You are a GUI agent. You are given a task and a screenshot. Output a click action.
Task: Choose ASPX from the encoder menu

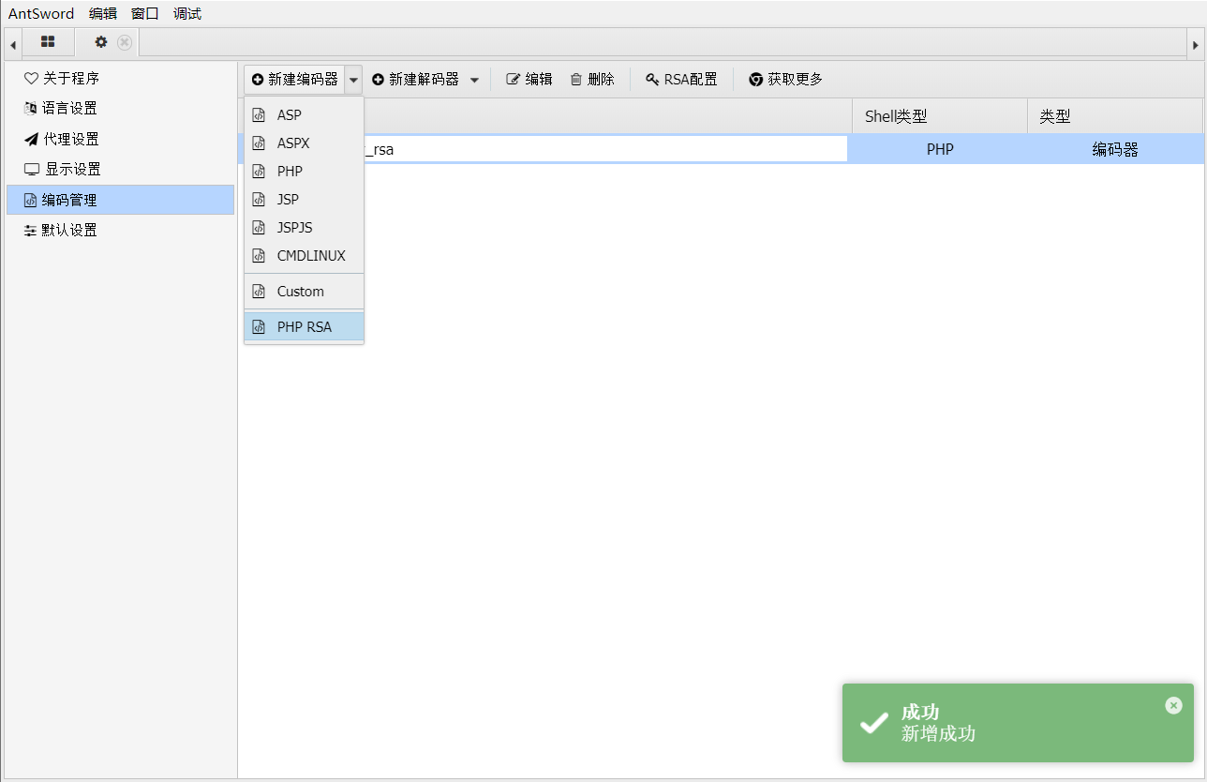pos(304,143)
